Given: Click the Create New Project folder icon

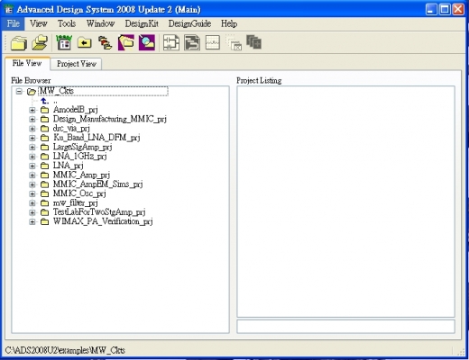Looking at the screenshot, I should [x=19, y=42].
